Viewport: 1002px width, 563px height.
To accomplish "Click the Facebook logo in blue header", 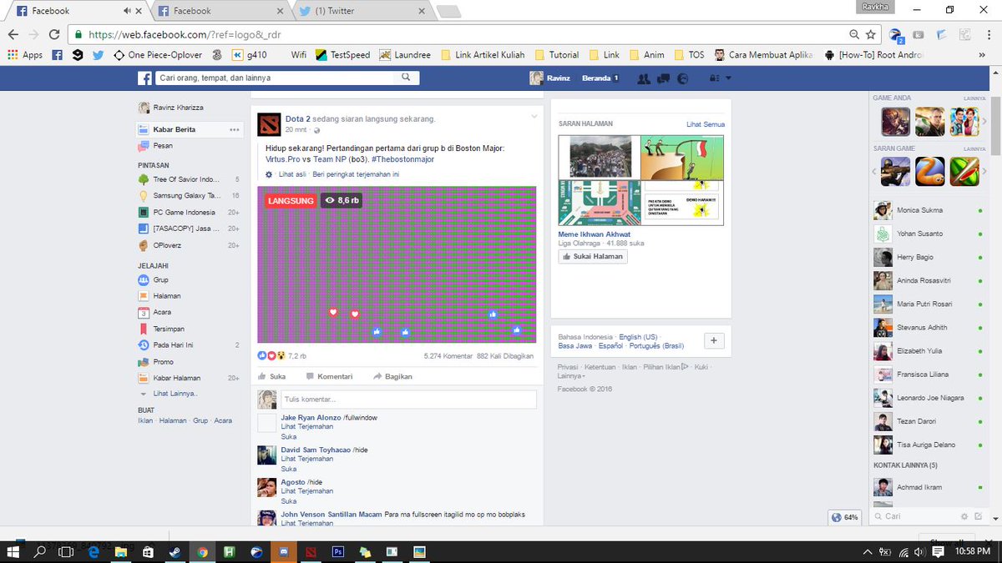I will 144,78.
